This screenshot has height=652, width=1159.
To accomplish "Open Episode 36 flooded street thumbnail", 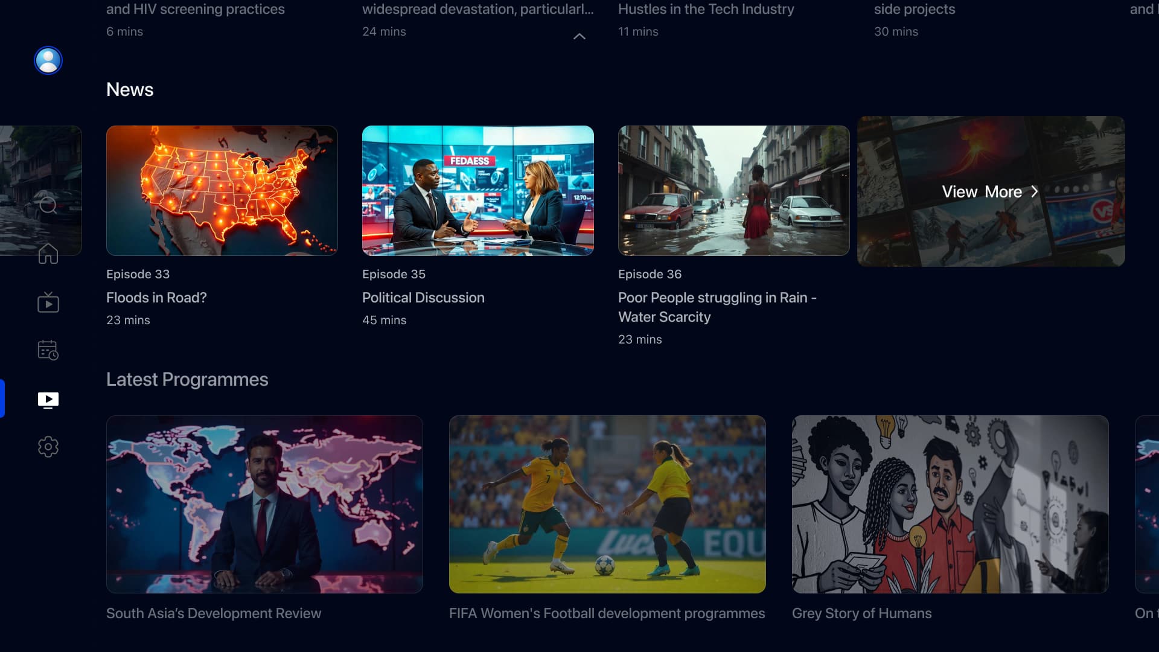I will pos(733,191).
